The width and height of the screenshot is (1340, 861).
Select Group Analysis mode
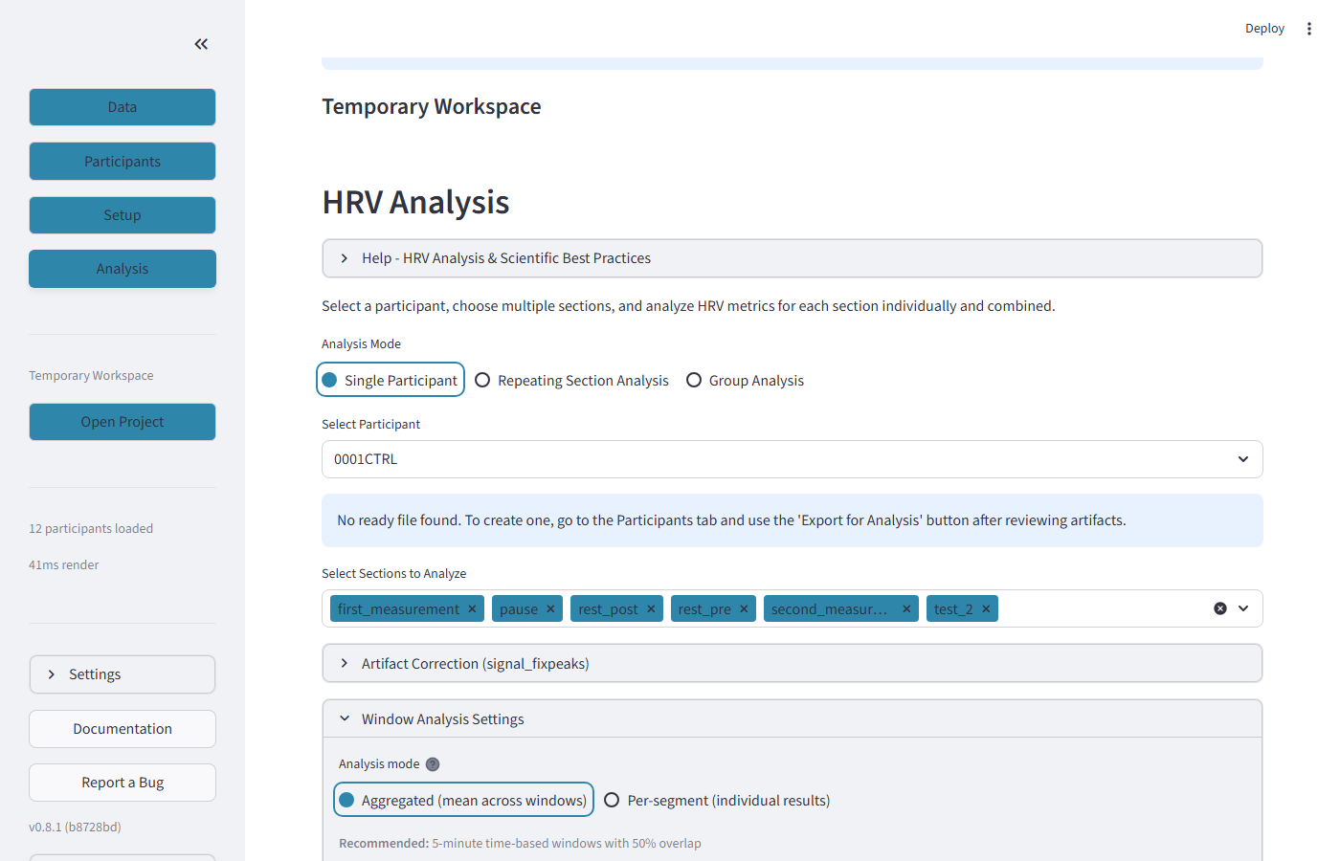(x=746, y=380)
